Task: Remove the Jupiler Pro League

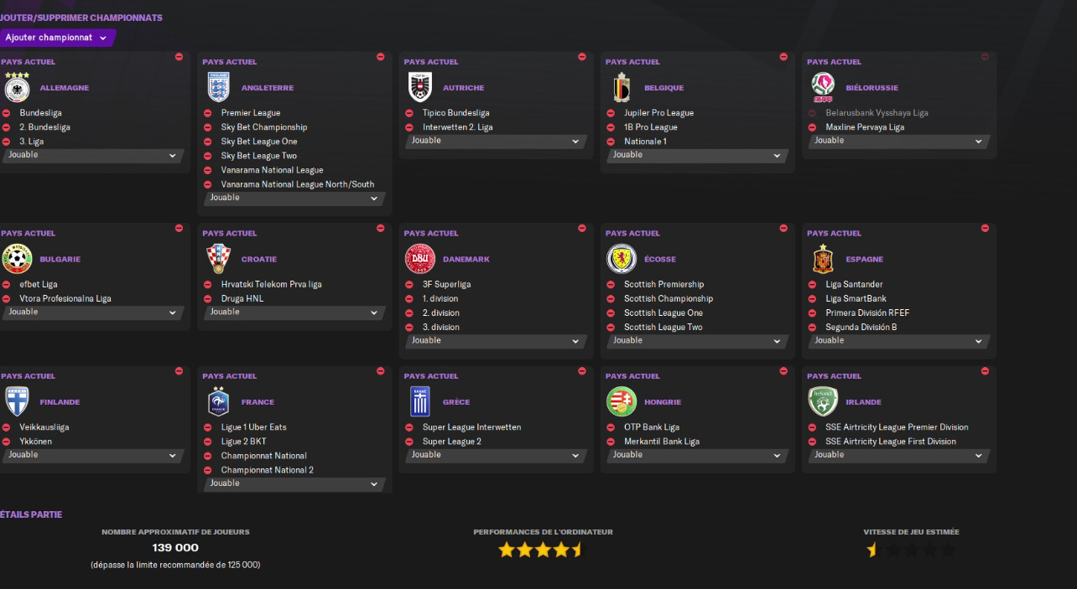Action: click(611, 113)
